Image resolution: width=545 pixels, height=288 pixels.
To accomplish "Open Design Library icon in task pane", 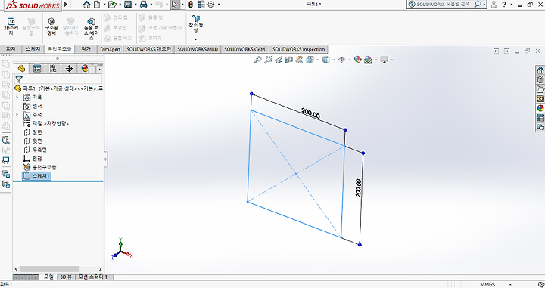I will 540,79.
